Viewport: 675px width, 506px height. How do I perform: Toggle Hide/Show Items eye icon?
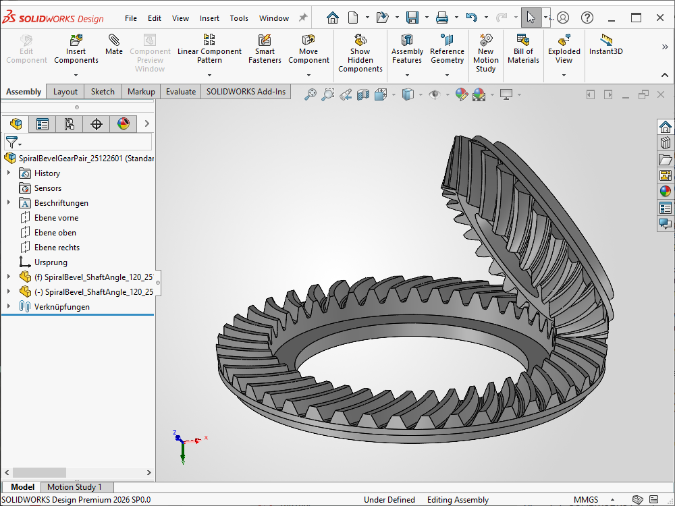point(435,95)
